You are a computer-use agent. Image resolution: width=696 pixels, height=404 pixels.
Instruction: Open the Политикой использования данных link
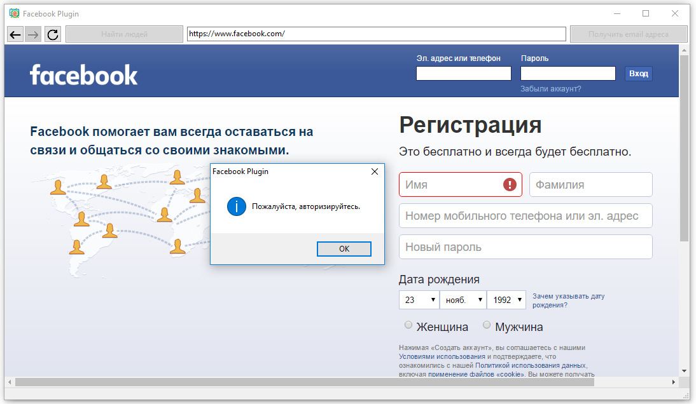click(x=531, y=365)
